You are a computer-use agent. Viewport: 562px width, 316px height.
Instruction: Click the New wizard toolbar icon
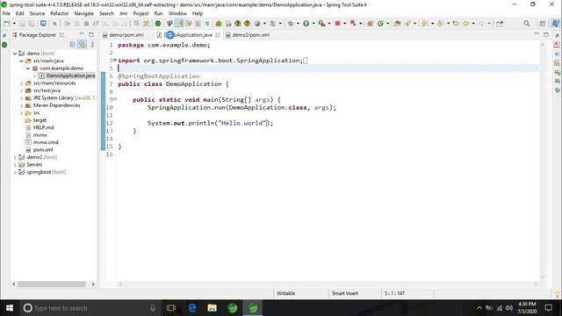pyautogui.click(x=7, y=24)
